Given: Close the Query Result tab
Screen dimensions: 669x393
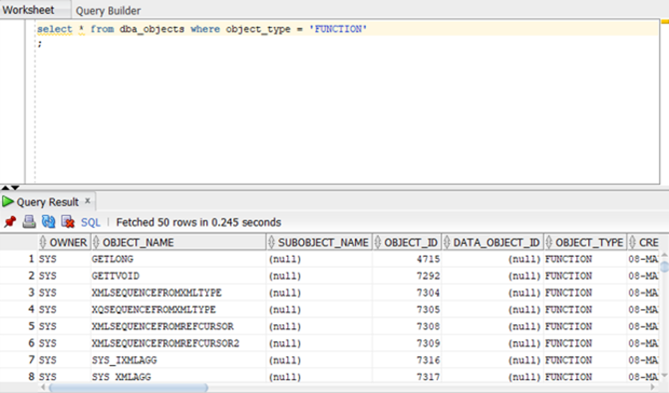Looking at the screenshot, I should pos(88,201).
